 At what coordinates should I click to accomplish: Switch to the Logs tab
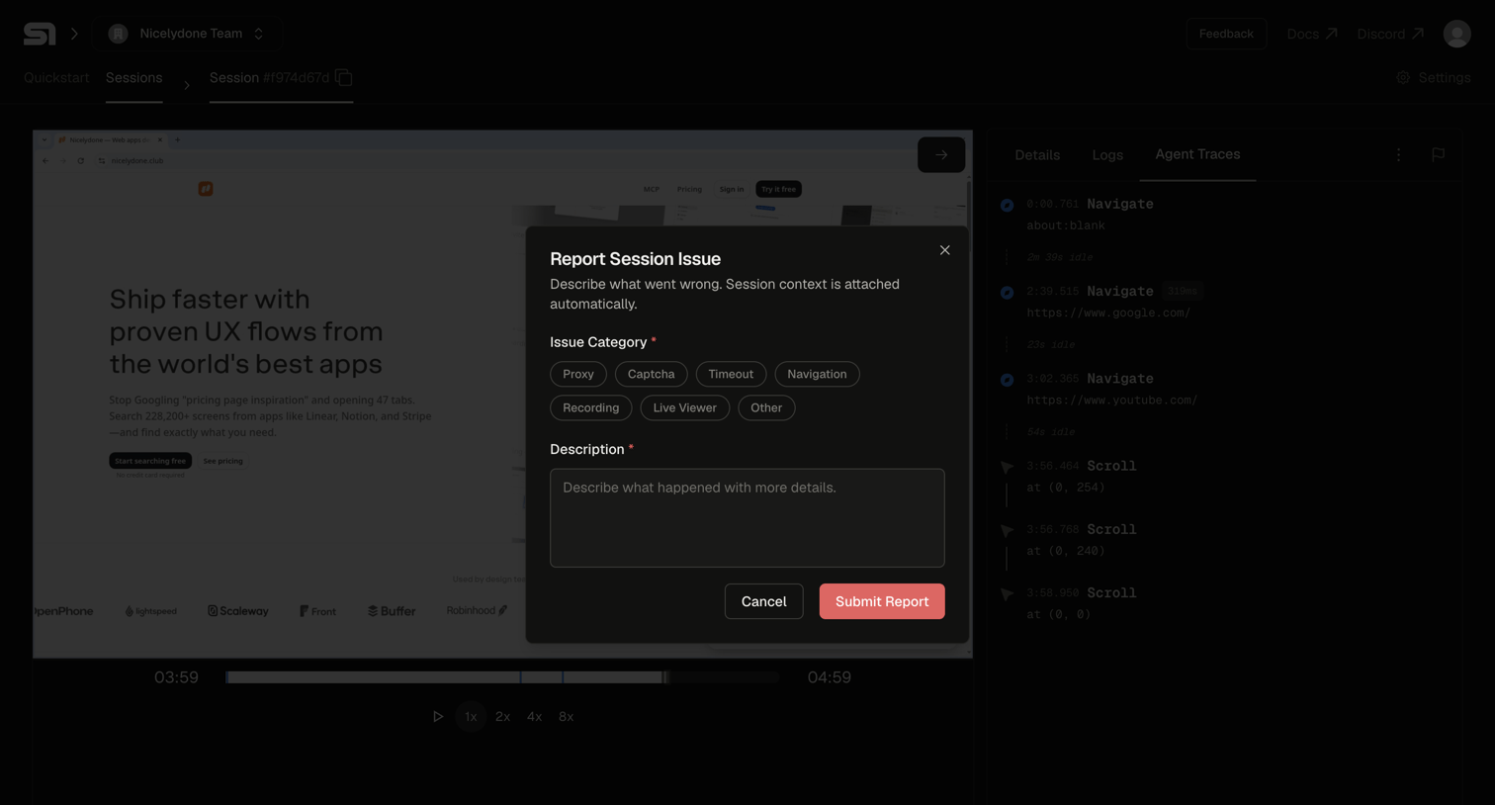pyautogui.click(x=1107, y=155)
